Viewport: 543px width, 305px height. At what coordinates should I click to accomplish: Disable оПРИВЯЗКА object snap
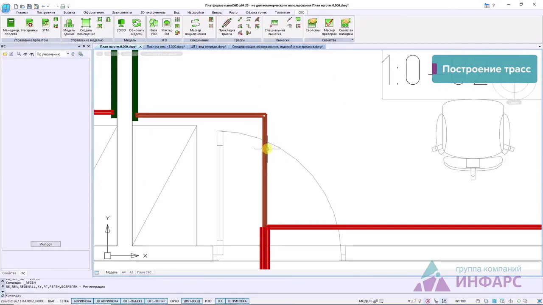click(82, 301)
